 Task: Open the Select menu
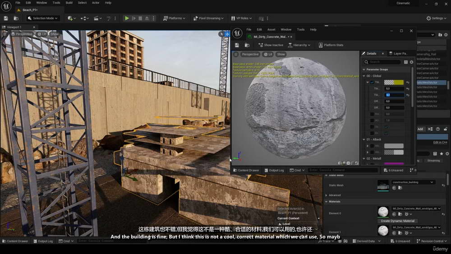82,3
